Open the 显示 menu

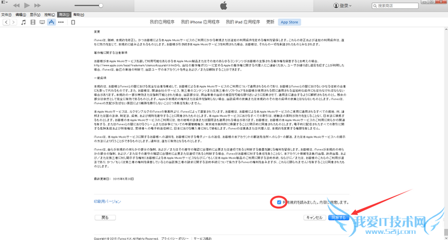[x=35, y=15]
